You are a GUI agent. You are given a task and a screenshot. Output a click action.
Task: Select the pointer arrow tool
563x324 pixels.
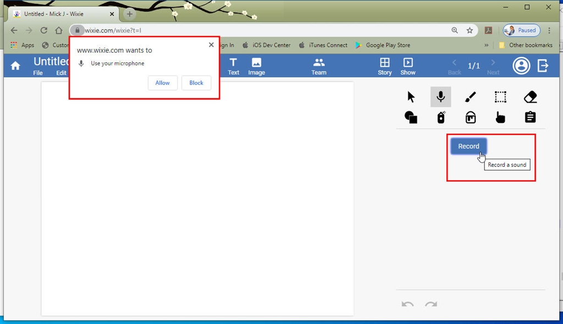(411, 97)
